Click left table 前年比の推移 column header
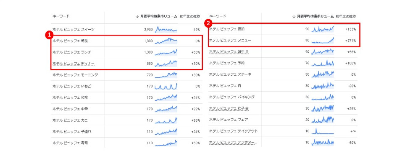410x161 pixels. coord(190,16)
